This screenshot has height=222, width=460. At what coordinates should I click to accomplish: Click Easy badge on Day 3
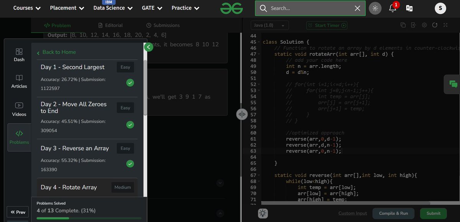(x=125, y=148)
